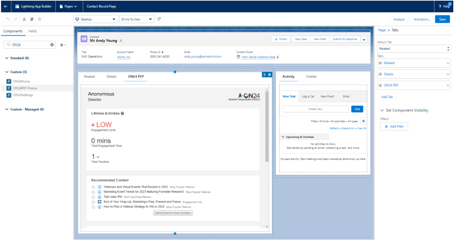Image resolution: width=455 pixels, height=241 pixels.
Task: Open the Related tab on canvas
Action: (89, 76)
